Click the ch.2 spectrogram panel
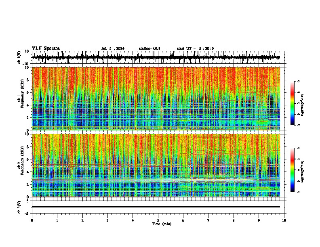 tap(156, 165)
